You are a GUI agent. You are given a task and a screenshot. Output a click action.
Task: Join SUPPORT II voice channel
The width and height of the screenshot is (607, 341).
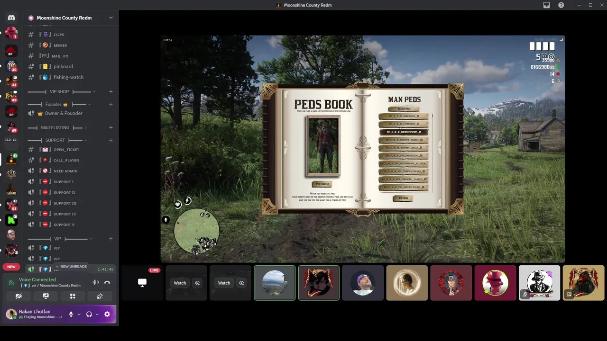coord(71,192)
